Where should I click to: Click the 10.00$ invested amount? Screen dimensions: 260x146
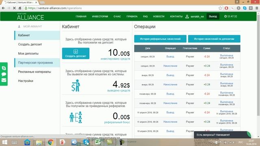click(119, 53)
